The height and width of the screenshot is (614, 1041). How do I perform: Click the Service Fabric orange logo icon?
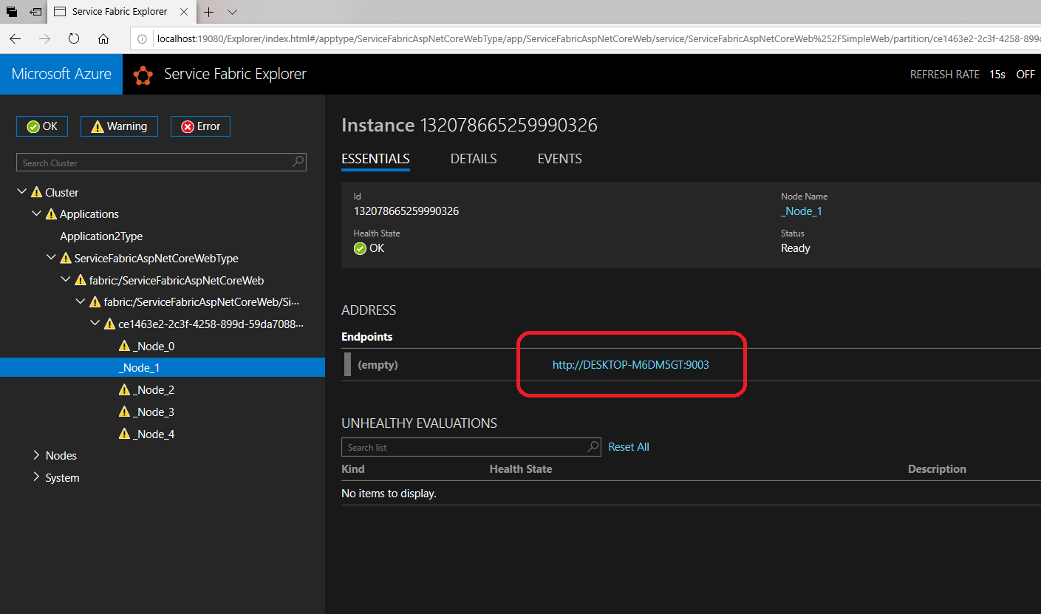tap(143, 75)
